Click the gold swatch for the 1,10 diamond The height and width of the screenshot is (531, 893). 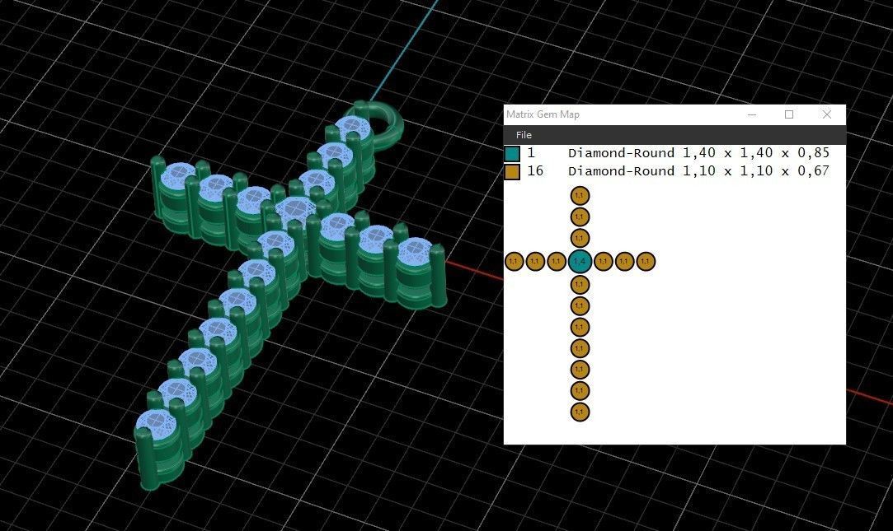[513, 172]
